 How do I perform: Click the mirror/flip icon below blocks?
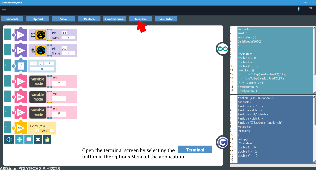[9, 139]
